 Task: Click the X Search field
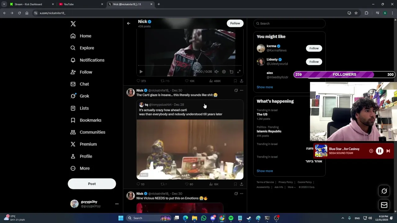pos(289,24)
